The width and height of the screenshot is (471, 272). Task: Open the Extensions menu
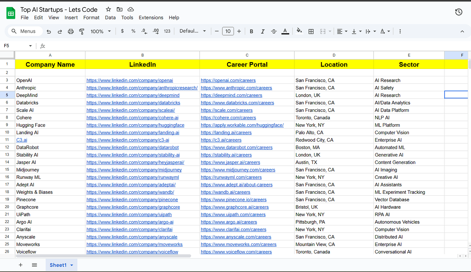click(x=151, y=17)
